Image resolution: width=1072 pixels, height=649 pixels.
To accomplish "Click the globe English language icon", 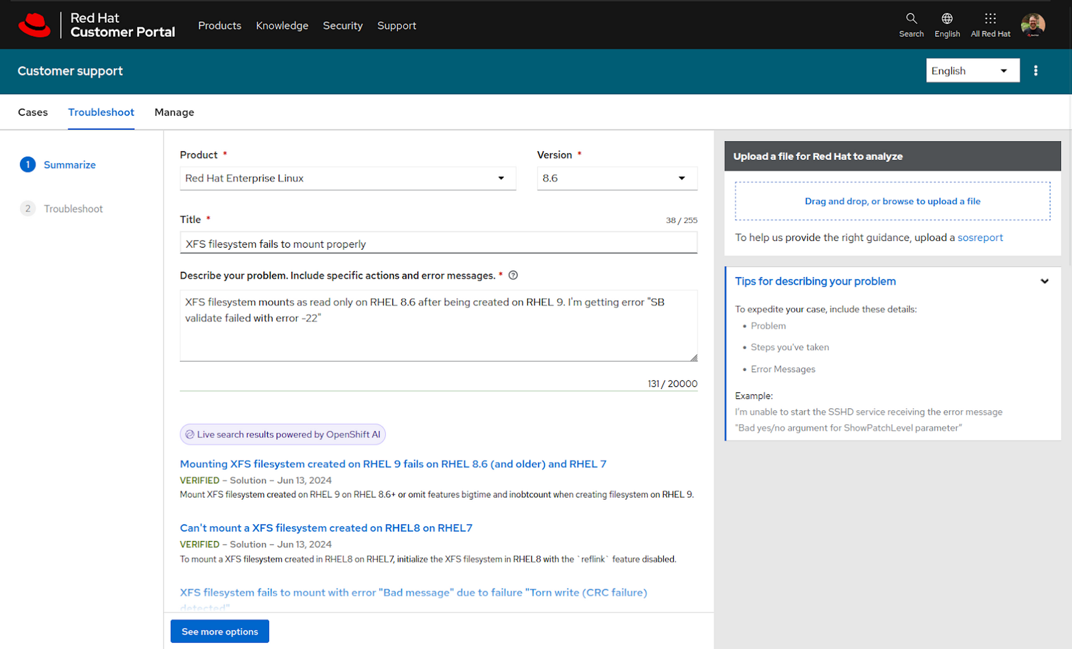I will coord(947,19).
